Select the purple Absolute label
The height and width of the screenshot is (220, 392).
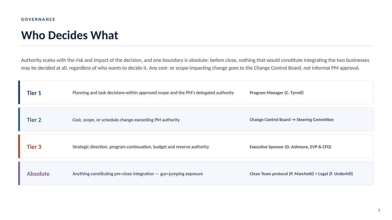38,174
